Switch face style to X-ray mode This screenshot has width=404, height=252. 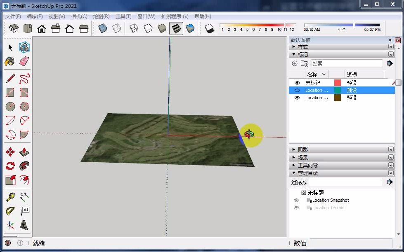[102, 28]
